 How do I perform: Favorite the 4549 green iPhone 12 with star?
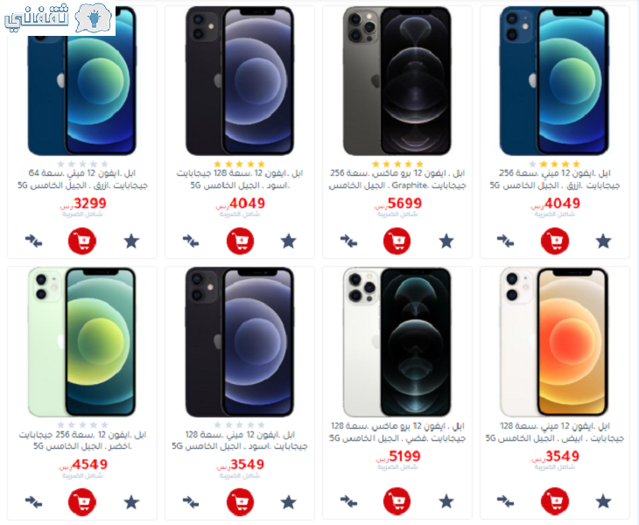[x=131, y=502]
